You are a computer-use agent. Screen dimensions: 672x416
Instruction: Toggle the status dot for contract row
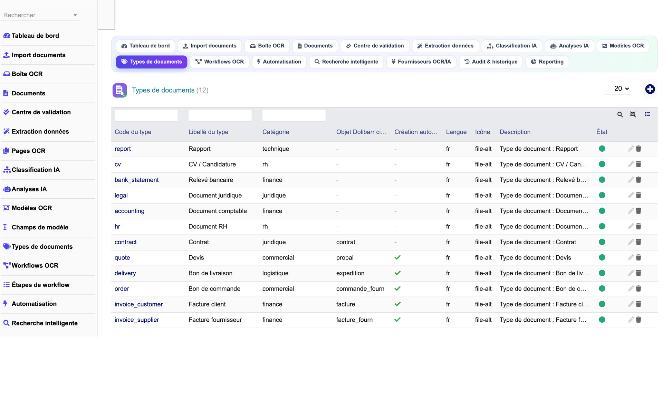[602, 242]
